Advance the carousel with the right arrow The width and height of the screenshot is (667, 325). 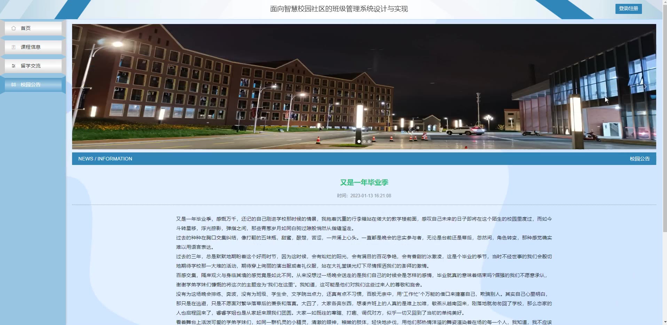(645, 87)
